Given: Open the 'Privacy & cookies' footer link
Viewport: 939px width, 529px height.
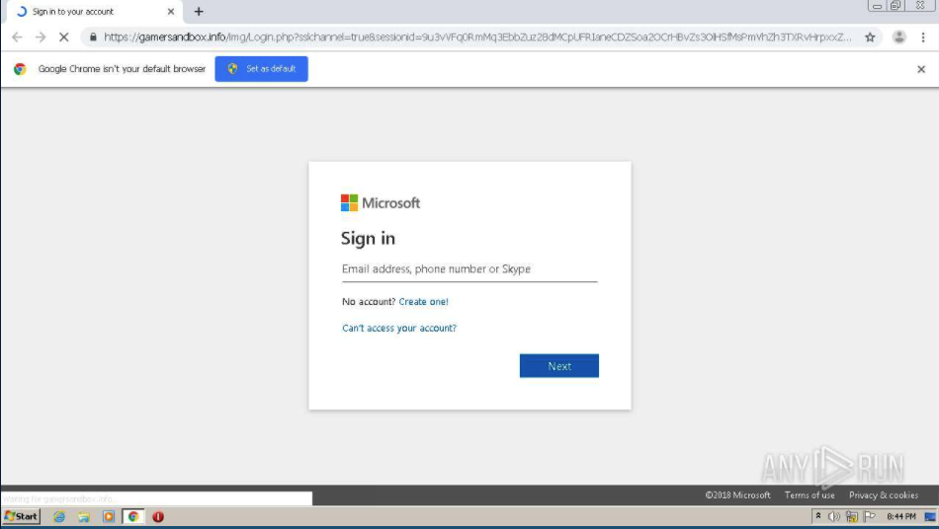Looking at the screenshot, I should pos(884,495).
